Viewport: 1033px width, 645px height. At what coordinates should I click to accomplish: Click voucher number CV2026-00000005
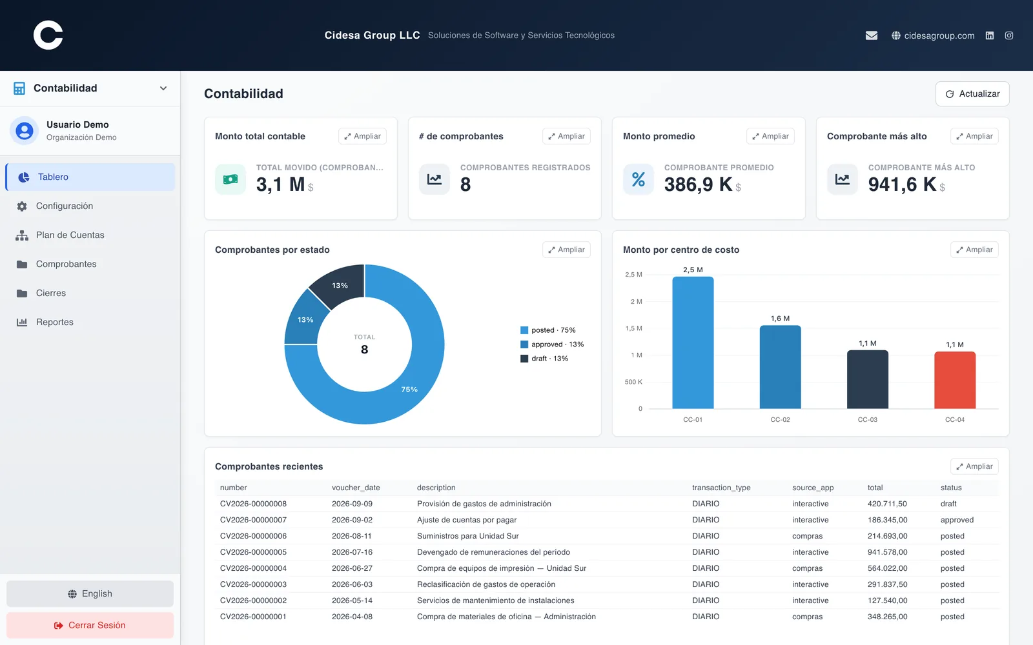click(x=253, y=552)
